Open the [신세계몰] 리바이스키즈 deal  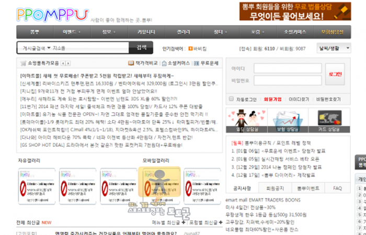(119, 84)
